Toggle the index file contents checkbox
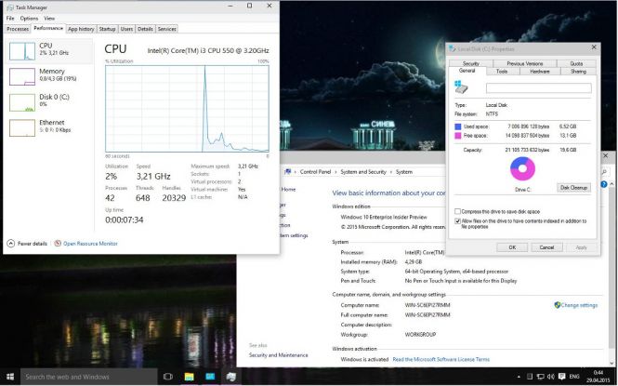This screenshot has width=618, height=386. pos(457,221)
